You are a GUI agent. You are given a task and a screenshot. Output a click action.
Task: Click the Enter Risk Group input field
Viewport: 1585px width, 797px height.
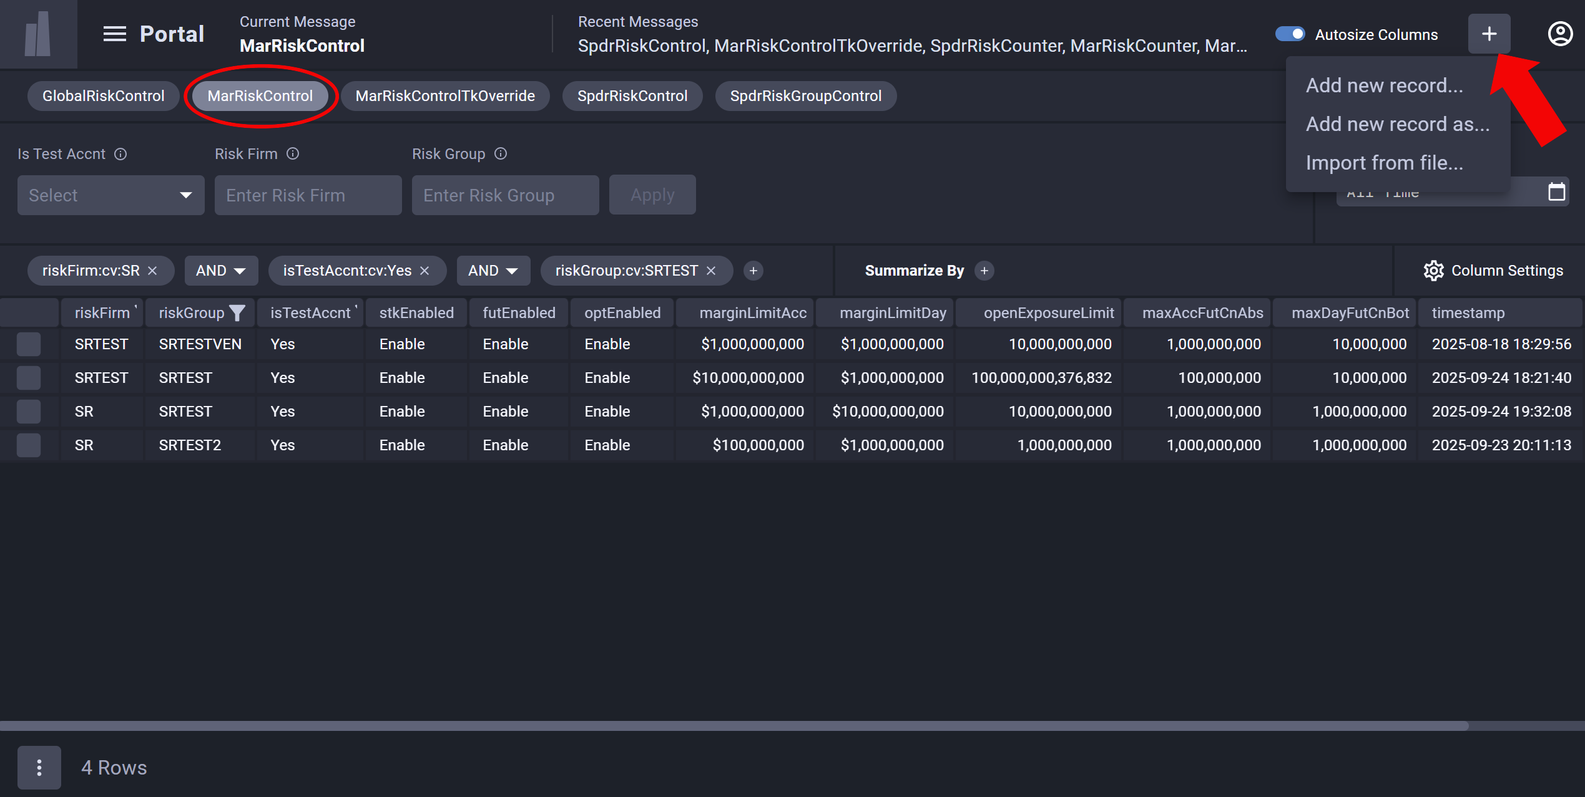point(505,195)
